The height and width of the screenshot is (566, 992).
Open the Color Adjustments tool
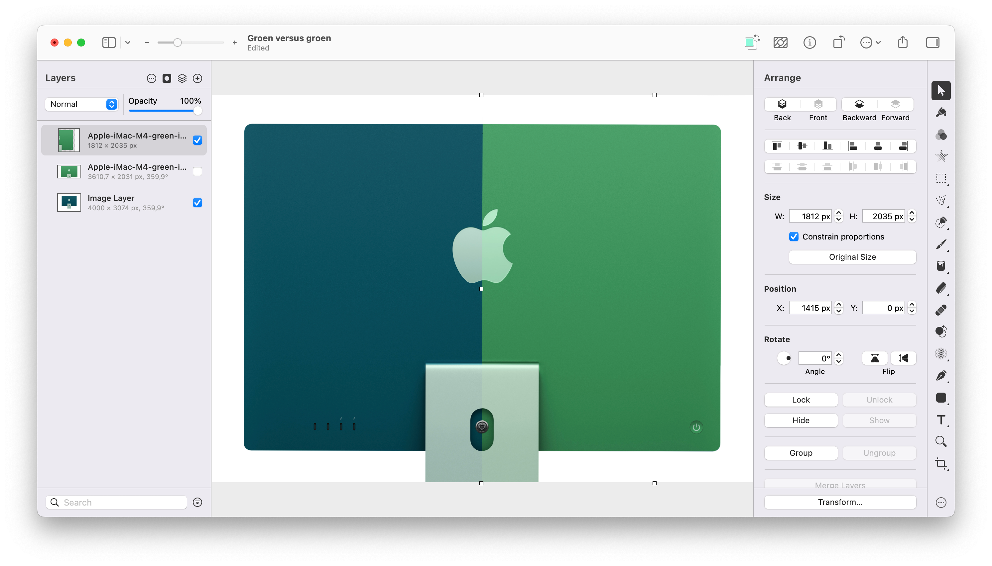click(x=941, y=135)
